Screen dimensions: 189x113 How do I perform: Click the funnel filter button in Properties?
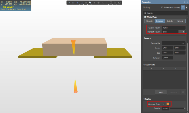183,7
